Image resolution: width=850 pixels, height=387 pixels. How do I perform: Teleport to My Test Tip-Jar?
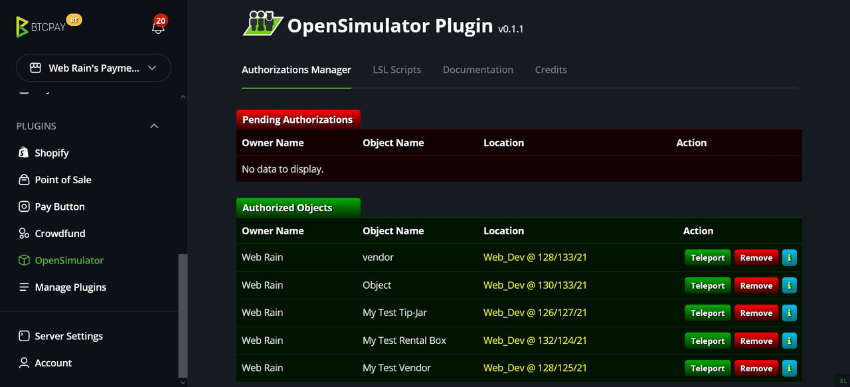(708, 313)
